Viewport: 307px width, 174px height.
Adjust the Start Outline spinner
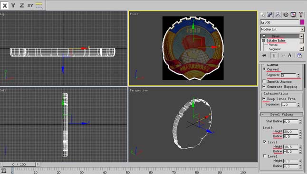pyautogui.click(x=300, y=122)
